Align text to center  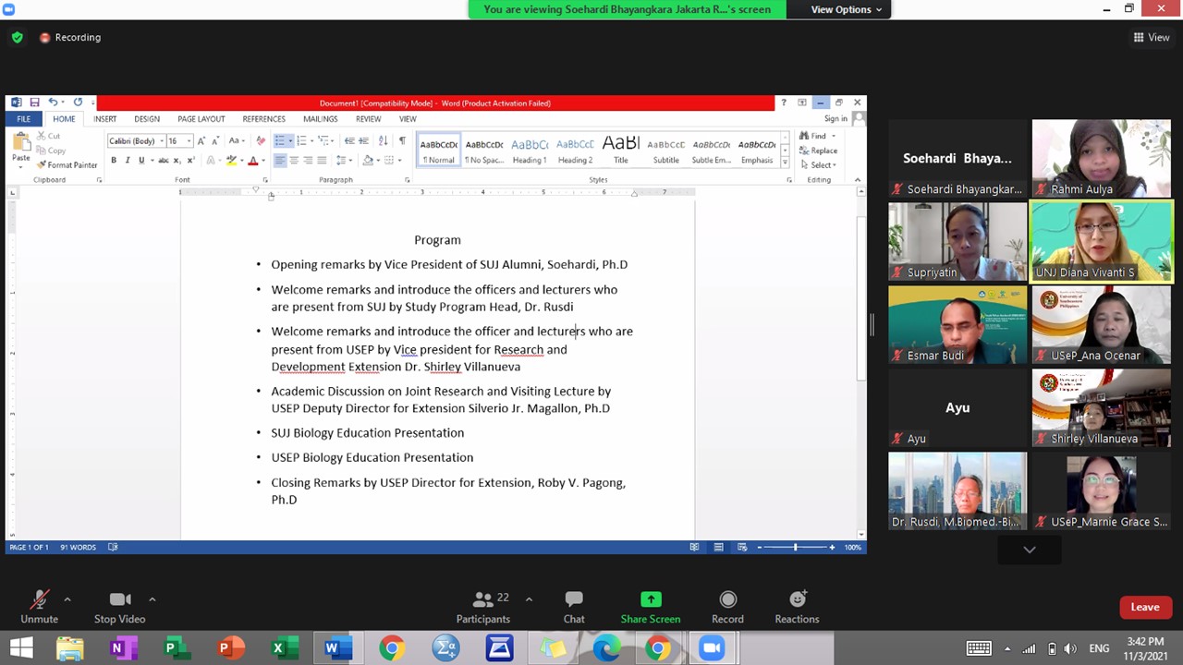coord(294,161)
